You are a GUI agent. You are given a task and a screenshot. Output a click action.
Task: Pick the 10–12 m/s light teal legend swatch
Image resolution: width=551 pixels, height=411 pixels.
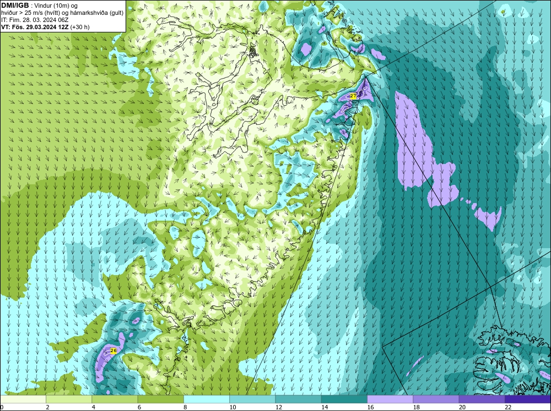[x=252, y=399]
